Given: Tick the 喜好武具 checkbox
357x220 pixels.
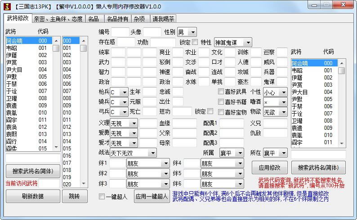Looking at the screenshot, I should (221, 91).
